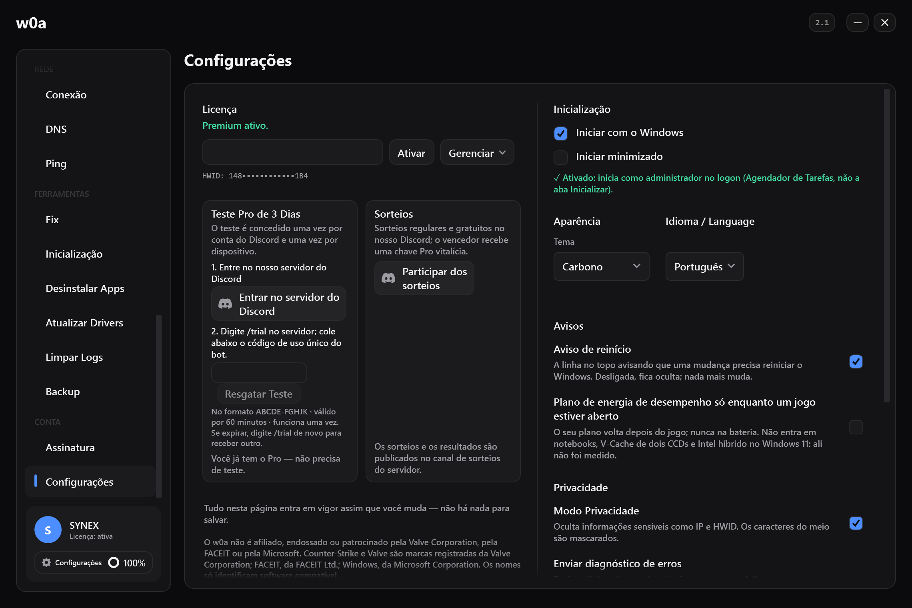The image size is (912, 608).
Task: Enable Iniciar minimizado checkbox
Action: (x=561, y=157)
